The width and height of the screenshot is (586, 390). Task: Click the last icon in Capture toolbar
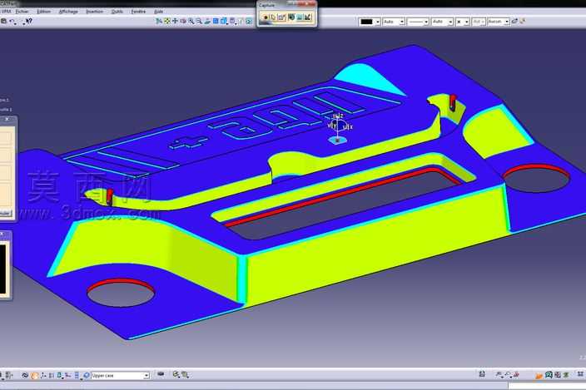point(308,17)
